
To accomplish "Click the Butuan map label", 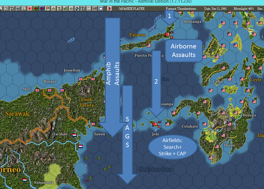I will pos(249,115).
